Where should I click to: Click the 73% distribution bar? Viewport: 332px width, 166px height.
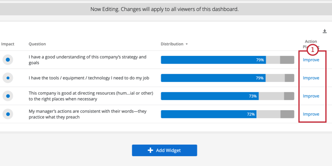209,96
